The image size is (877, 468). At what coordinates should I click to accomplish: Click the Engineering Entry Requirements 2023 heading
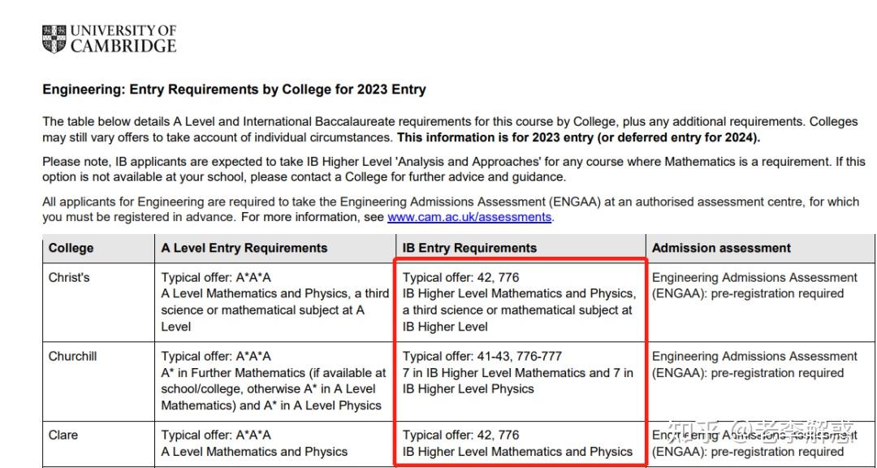pos(234,89)
